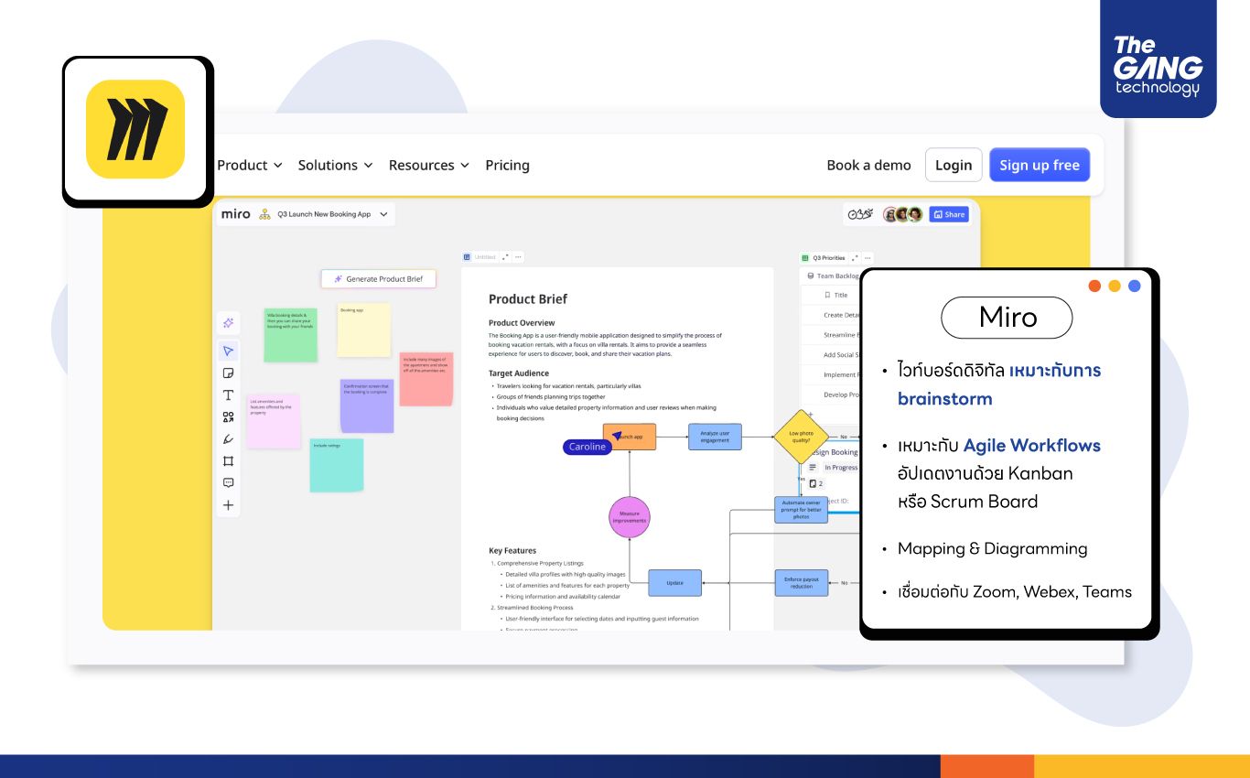Viewport: 1250px width, 778px height.
Task: Click the Miro title pill in info card
Action: pyautogui.click(x=1007, y=318)
